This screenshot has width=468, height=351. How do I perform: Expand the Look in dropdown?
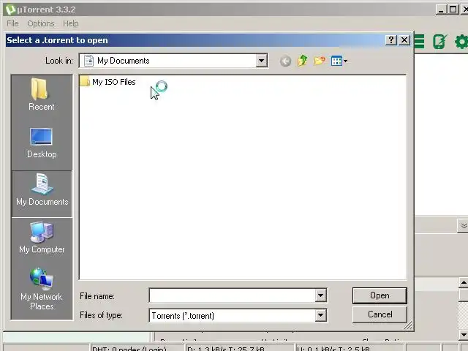tap(261, 61)
